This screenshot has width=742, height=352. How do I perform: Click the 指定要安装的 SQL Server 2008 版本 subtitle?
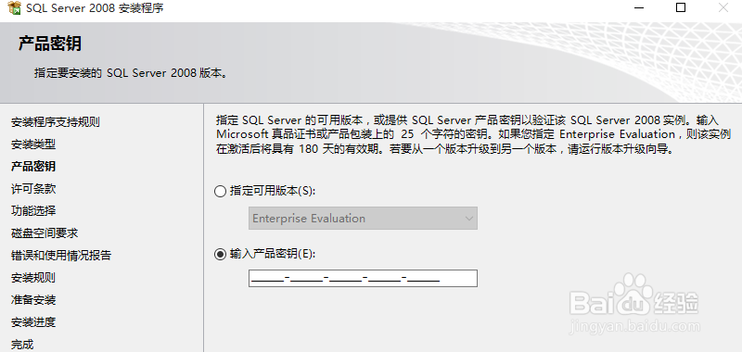click(x=131, y=73)
